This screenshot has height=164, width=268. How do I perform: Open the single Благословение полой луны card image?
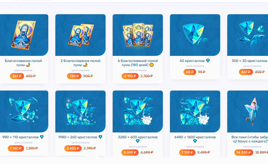24,35
